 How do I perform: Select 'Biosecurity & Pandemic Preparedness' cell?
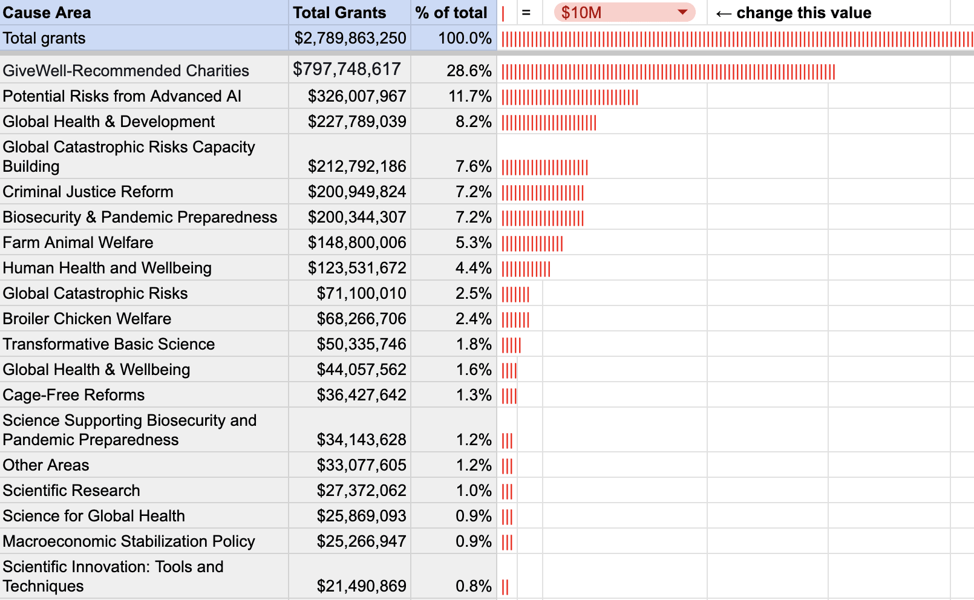pyautogui.click(x=144, y=217)
